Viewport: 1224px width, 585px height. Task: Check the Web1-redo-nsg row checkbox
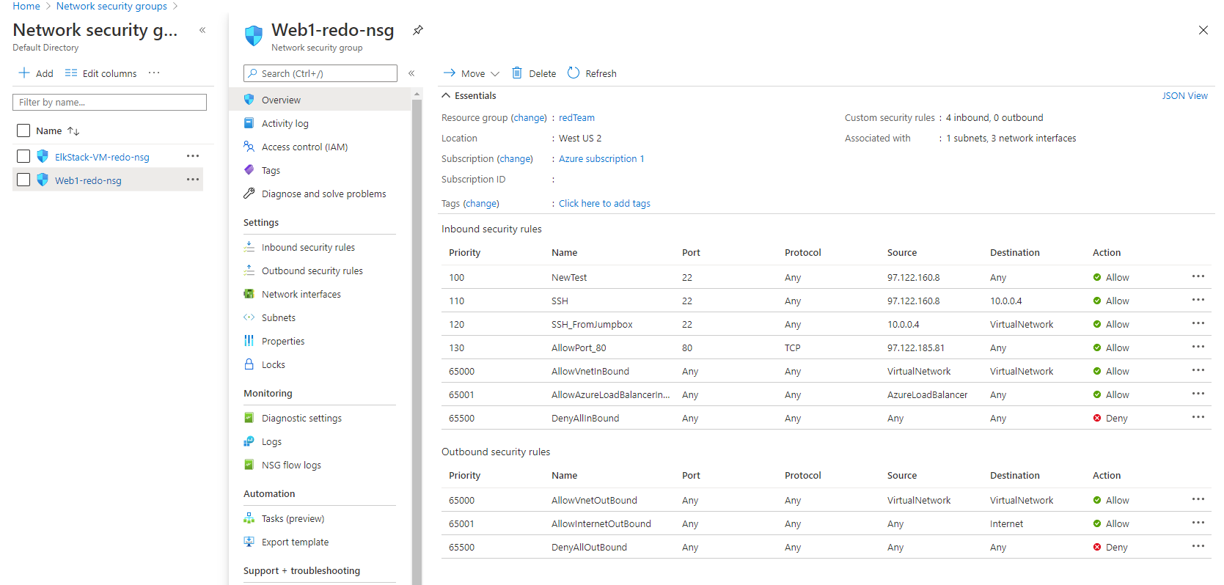click(23, 180)
